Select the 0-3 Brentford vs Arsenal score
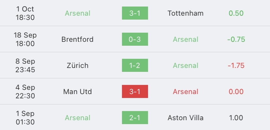The image size is (270, 130). pyautogui.click(x=135, y=39)
